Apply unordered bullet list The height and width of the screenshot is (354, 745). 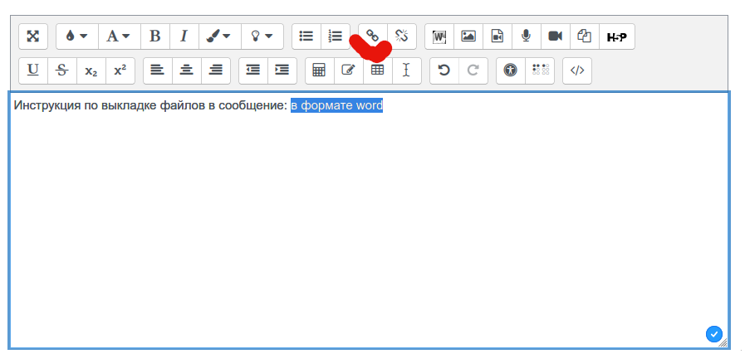point(306,36)
